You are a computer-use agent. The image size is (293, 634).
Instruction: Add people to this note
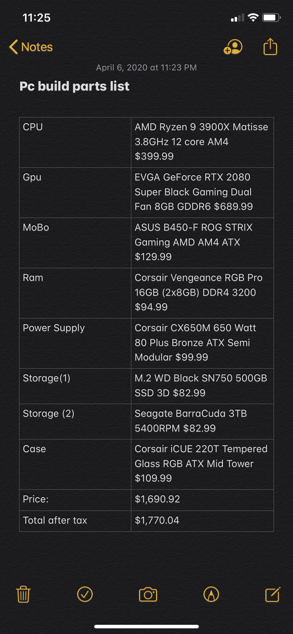tap(233, 47)
